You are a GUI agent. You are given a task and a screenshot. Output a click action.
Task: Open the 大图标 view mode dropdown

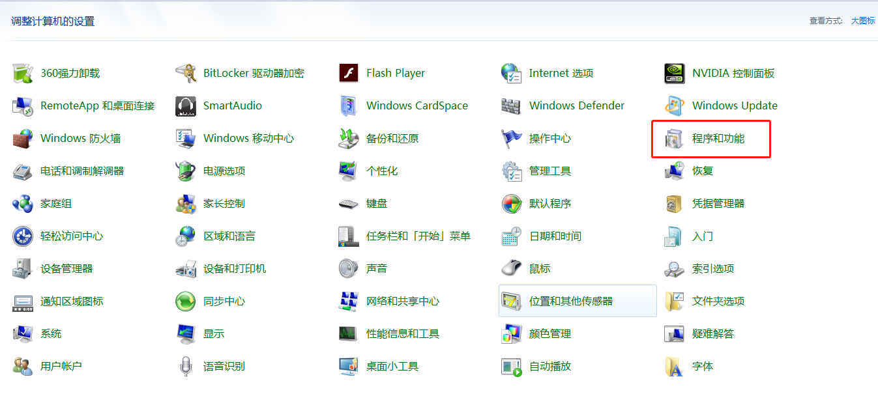coord(862,21)
